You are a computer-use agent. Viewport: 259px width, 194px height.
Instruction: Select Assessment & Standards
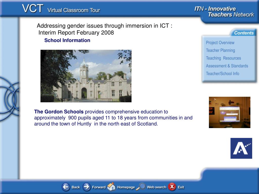227,66
